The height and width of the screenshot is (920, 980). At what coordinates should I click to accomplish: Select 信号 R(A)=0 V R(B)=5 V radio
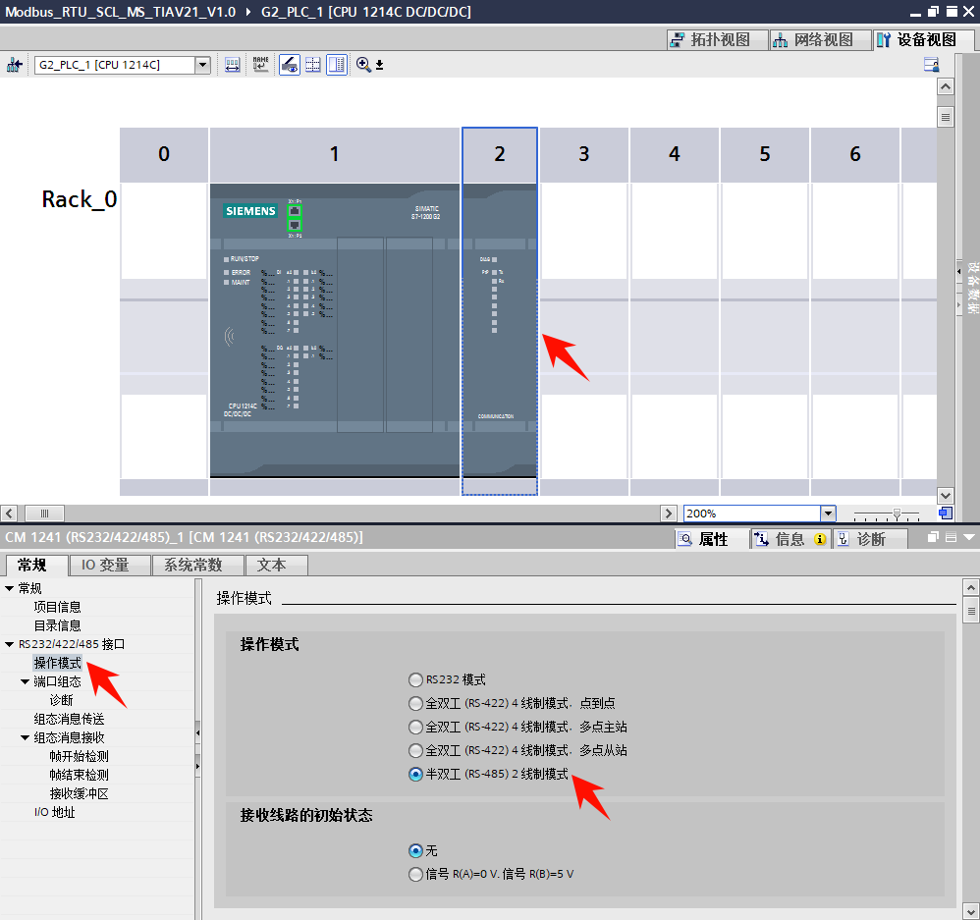[x=415, y=874]
